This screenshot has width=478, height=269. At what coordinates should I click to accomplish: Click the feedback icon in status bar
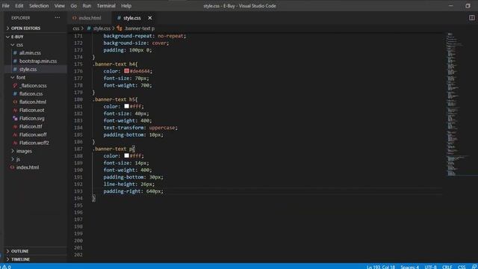tap(474, 267)
